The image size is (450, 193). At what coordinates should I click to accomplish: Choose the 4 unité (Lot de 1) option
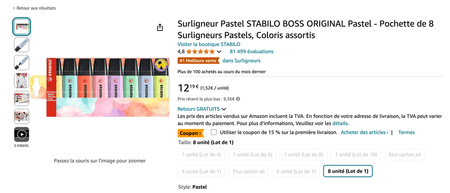coord(201,171)
